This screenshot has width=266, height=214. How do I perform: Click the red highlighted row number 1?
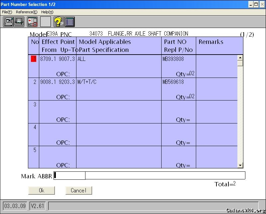pos(34,59)
